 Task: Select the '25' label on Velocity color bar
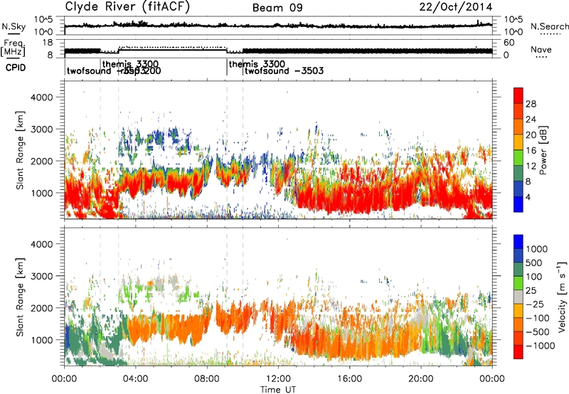[x=531, y=290]
